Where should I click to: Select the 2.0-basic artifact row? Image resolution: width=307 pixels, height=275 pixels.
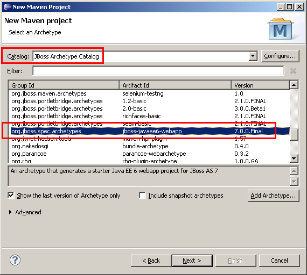[x=149, y=108]
